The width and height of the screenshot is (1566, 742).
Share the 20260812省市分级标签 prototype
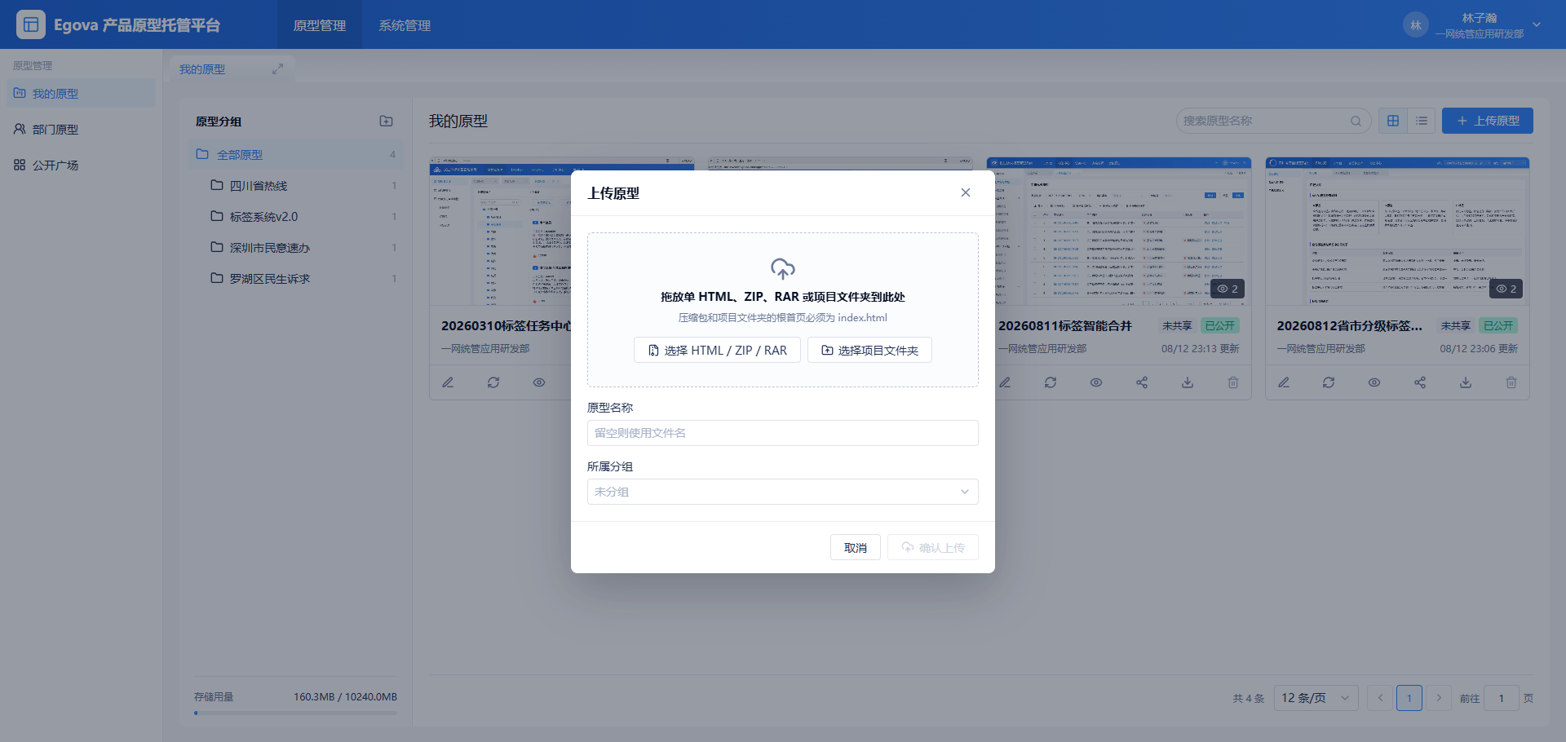1420,382
